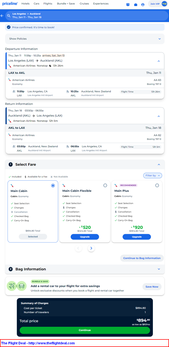The image size is (169, 347).
Task: Open the Flights menu
Action: tap(48, 4)
